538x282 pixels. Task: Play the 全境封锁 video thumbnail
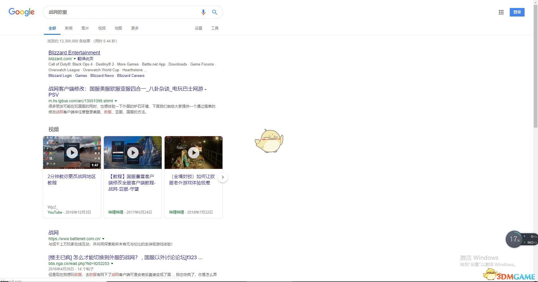(x=193, y=153)
